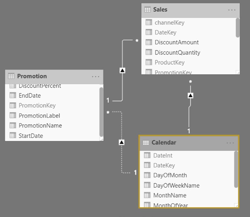The height and width of the screenshot is (217, 250).
Task: Click the Calendar table grid icon
Action: (x=146, y=142)
